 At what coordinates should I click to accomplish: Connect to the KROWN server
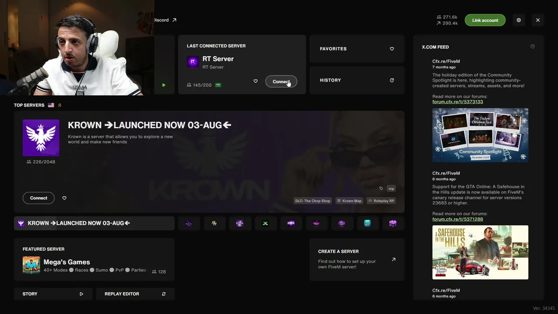click(x=39, y=198)
